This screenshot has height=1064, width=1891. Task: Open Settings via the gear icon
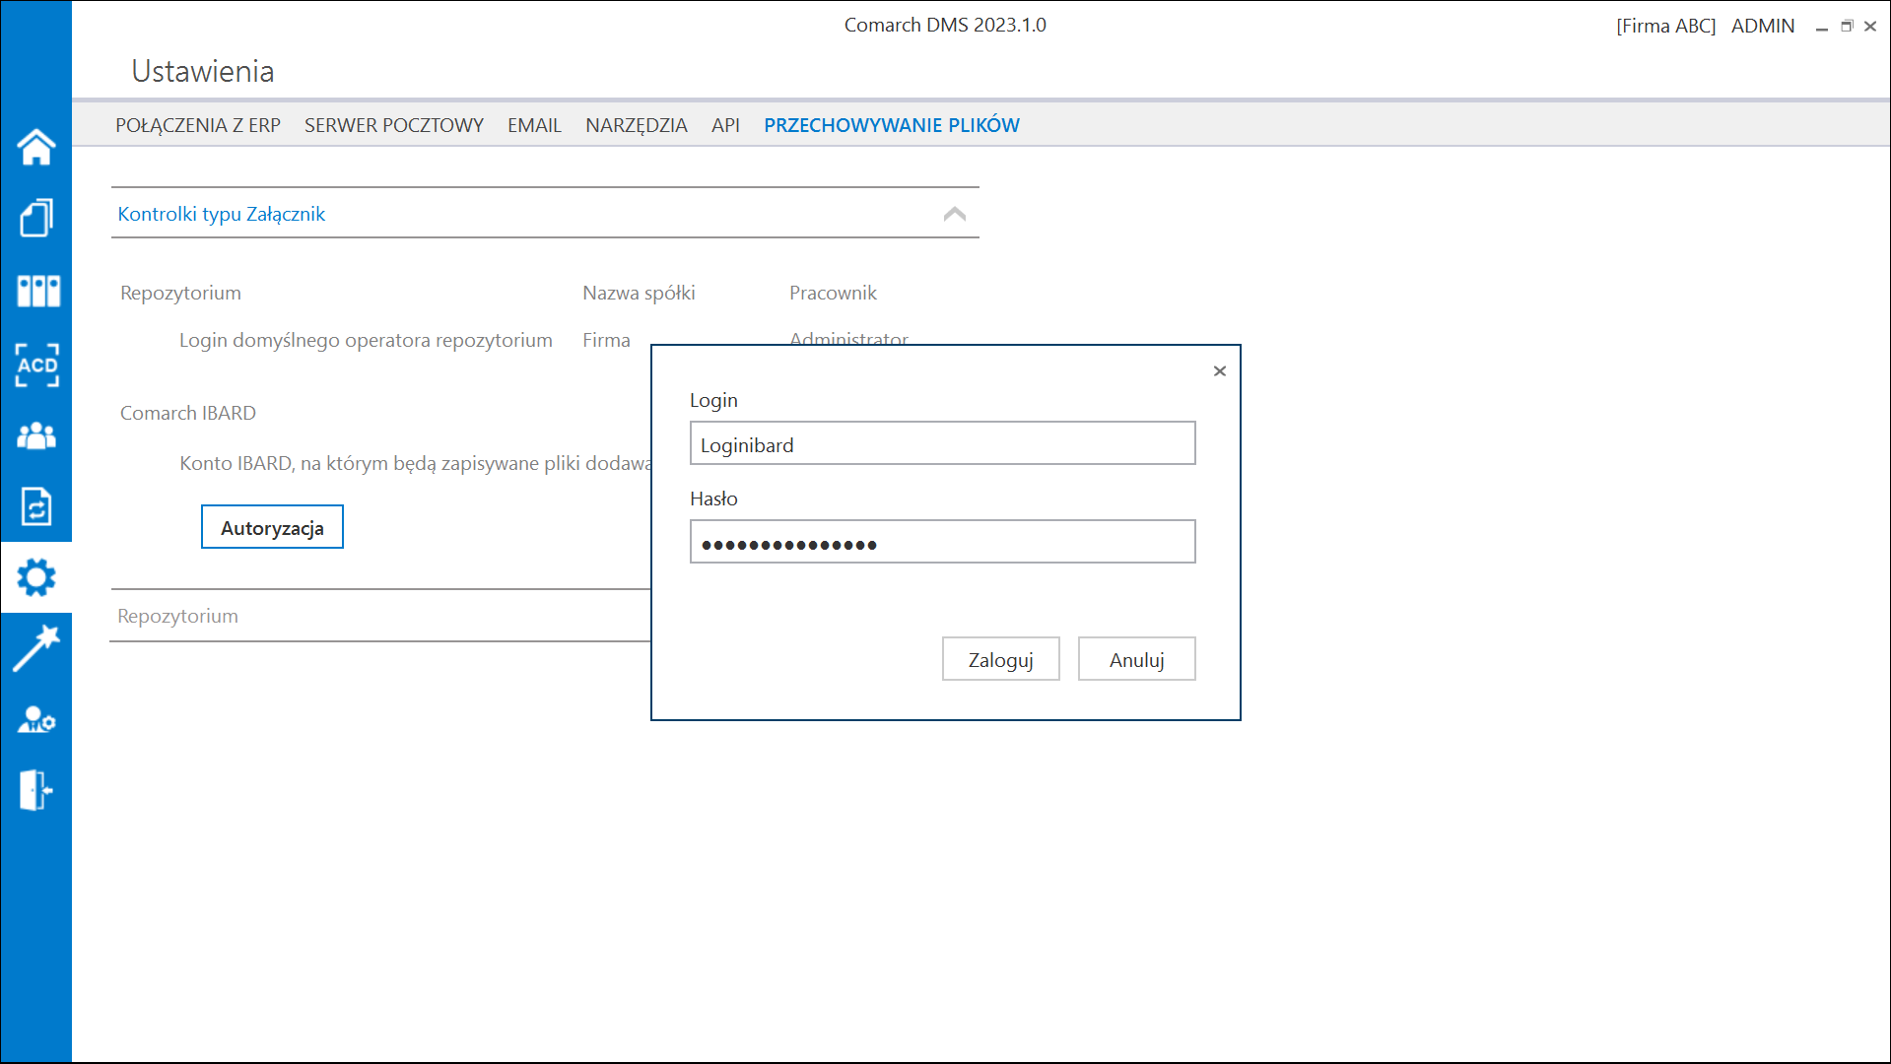point(36,578)
